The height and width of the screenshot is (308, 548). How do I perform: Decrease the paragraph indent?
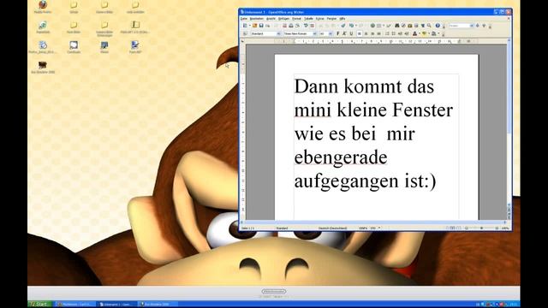point(400,33)
